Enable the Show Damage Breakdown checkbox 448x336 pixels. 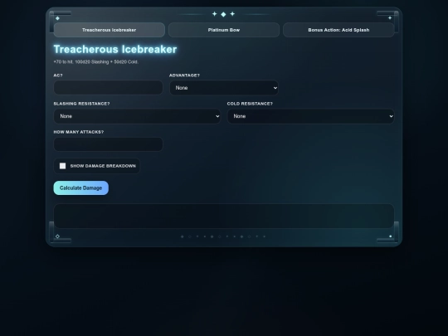click(62, 166)
